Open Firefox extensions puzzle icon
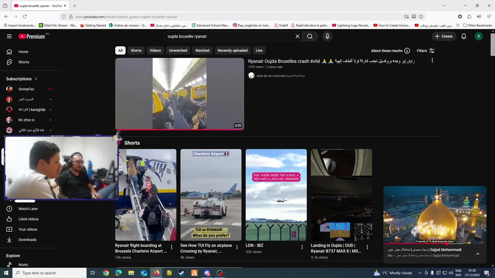Viewport: 495px width, 278px height. (469, 17)
